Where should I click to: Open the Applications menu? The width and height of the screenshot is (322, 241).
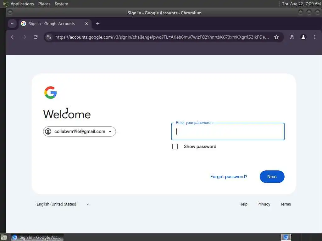22,4
